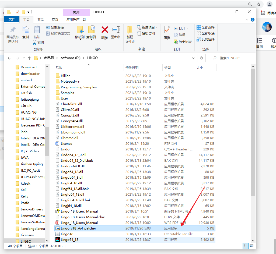Image resolution: width=276 pixels, height=254 pixels.
Task: Click Copy path in the ribbon
Action: pyautogui.click(x=55, y=27)
